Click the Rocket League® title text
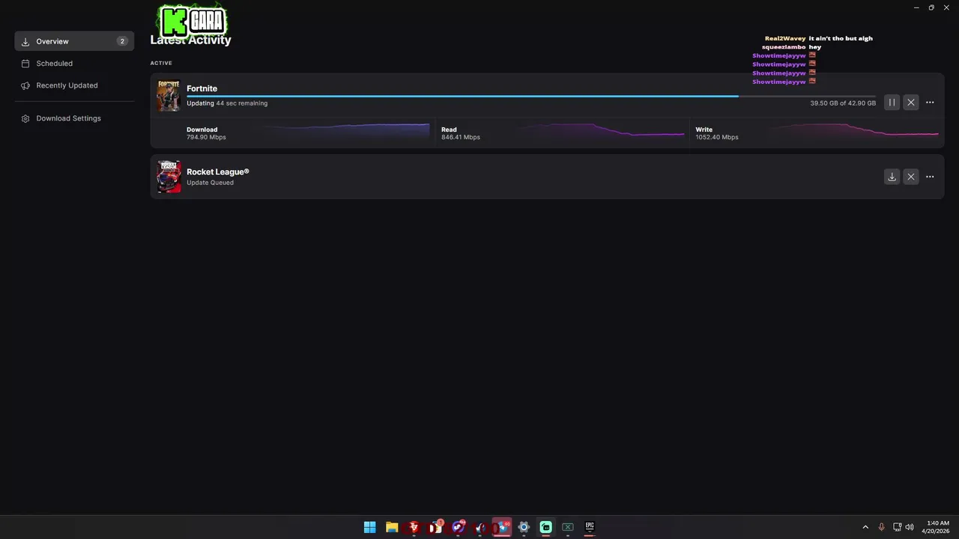The height and width of the screenshot is (539, 959). pyautogui.click(x=218, y=171)
